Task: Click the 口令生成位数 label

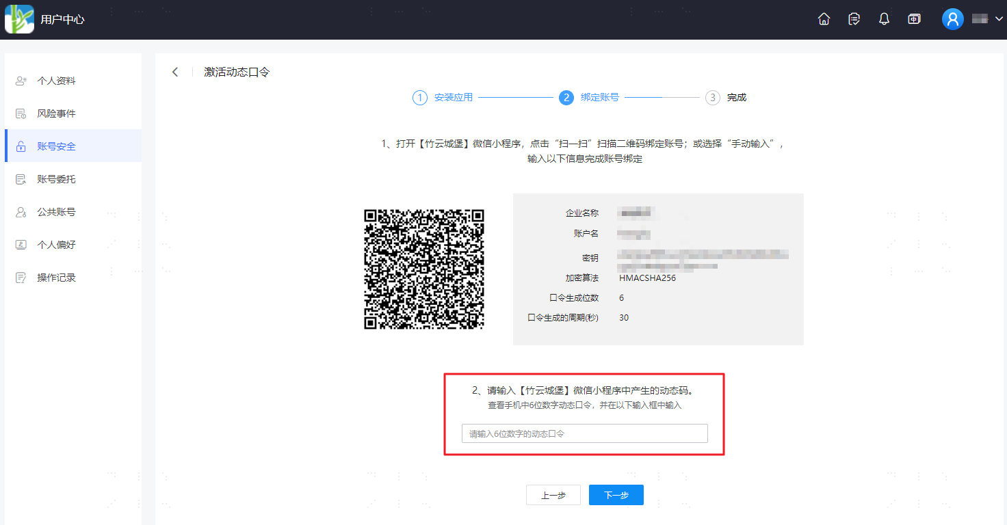Action: pos(574,298)
